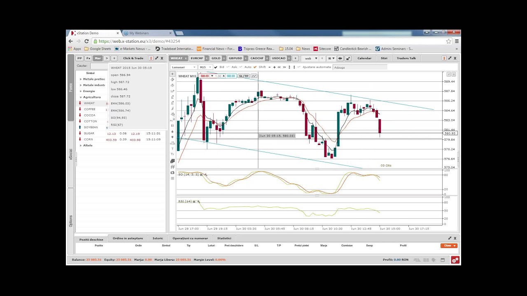Click the double right arrows chart scroll
This screenshot has width=527, height=296.
[x=284, y=67]
